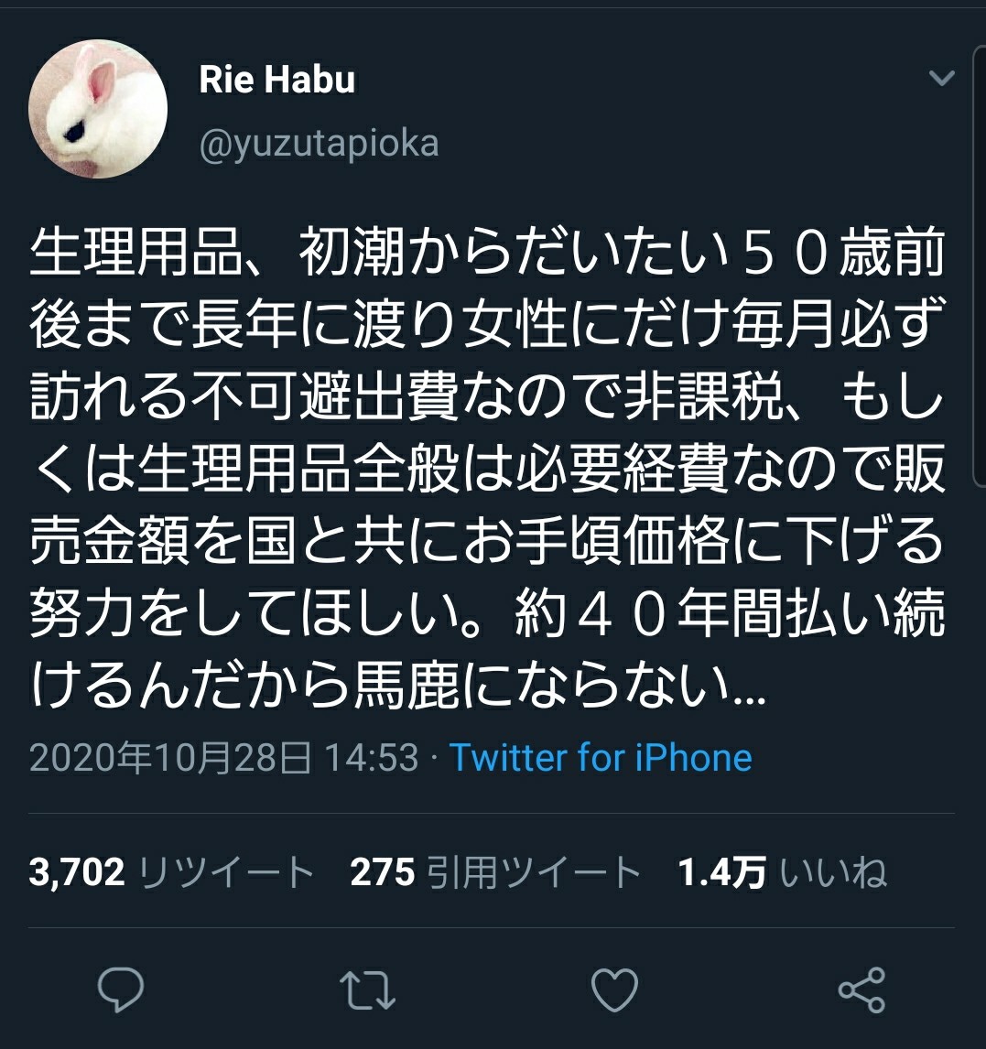This screenshot has height=1049, width=986.
Task: Visit the @yuzutapioka handle
Action: 320,144
